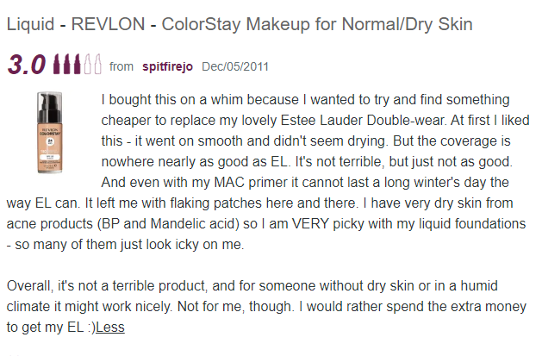
Task: Click the first filled lipstick rating icon
Action: 57,64
